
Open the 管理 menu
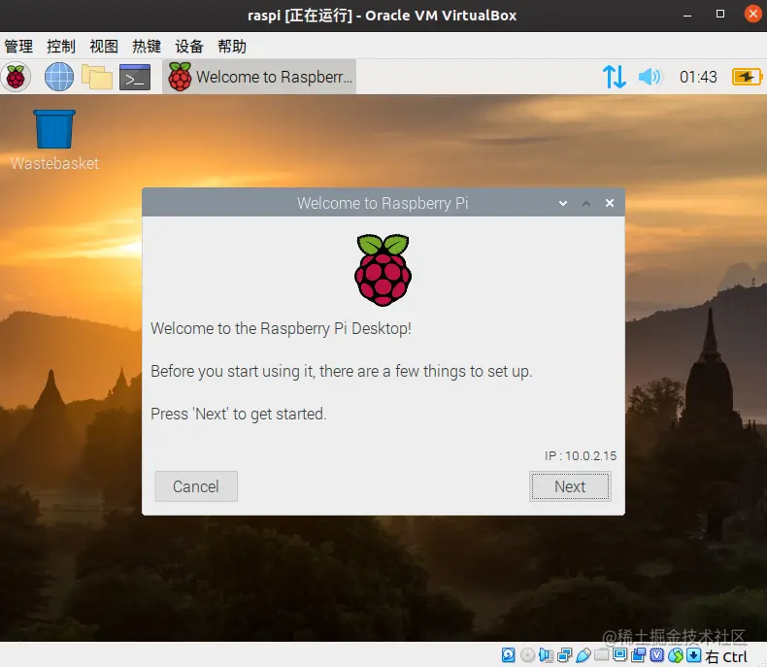pyautogui.click(x=18, y=47)
